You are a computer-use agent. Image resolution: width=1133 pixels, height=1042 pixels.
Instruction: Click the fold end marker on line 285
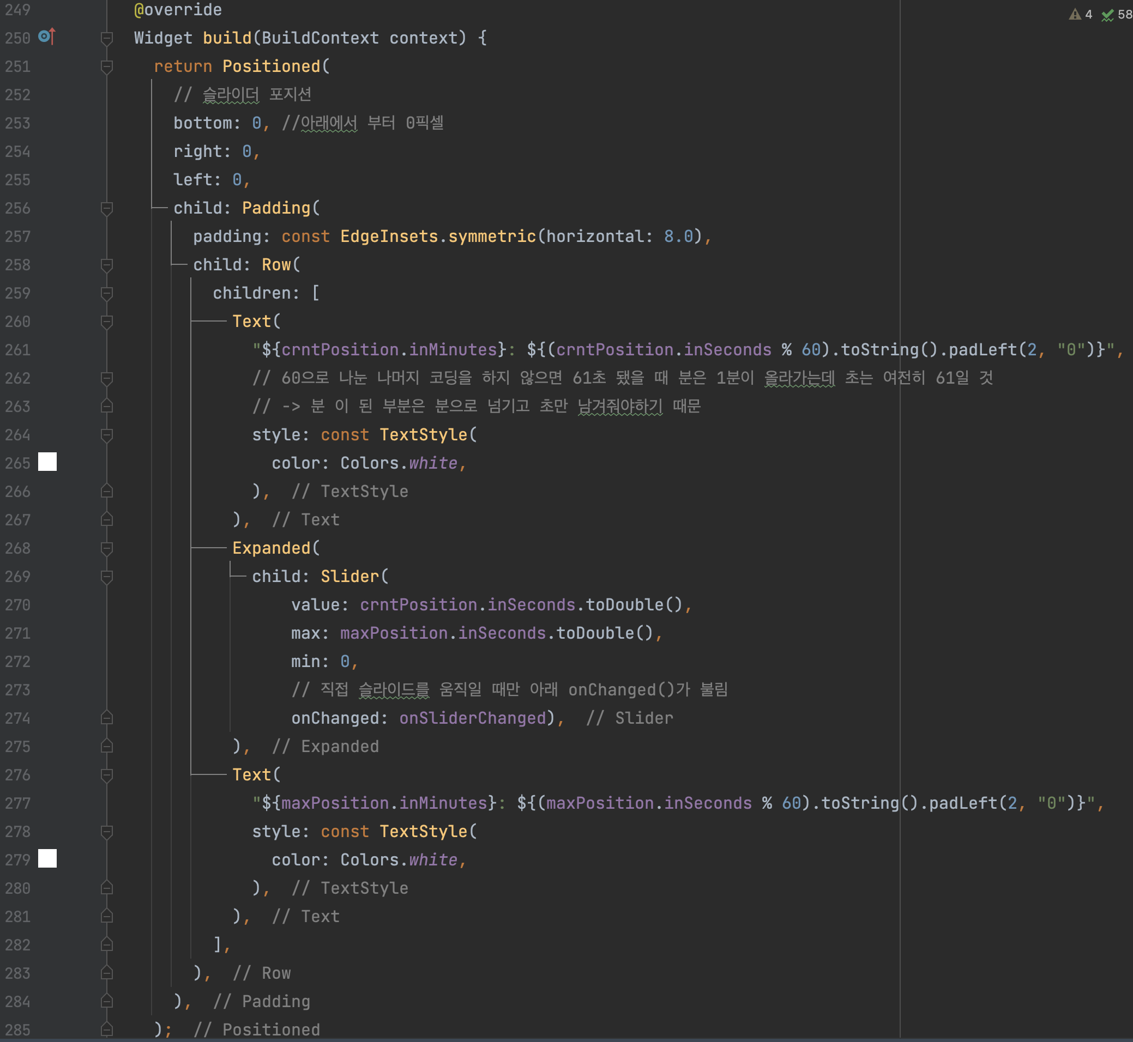[106, 1029]
